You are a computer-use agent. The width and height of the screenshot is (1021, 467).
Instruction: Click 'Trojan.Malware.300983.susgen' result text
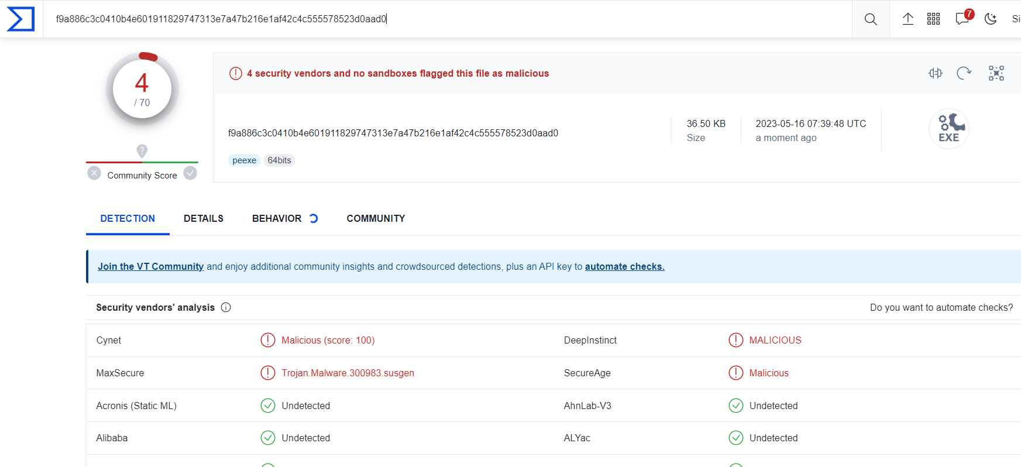click(348, 373)
